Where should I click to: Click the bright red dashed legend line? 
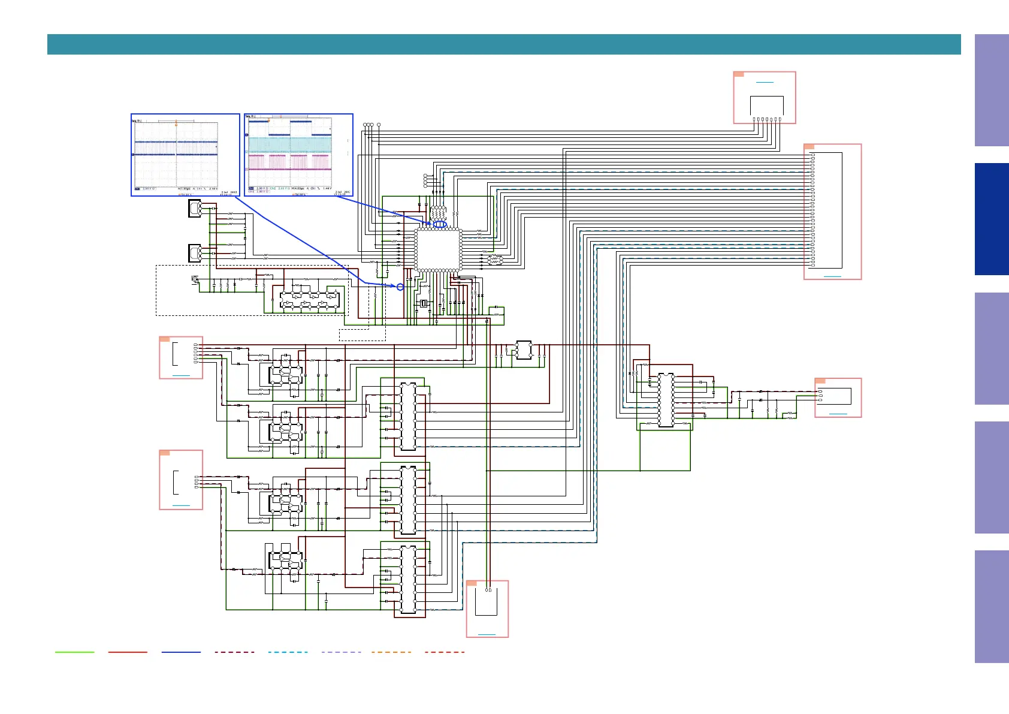pos(445,652)
